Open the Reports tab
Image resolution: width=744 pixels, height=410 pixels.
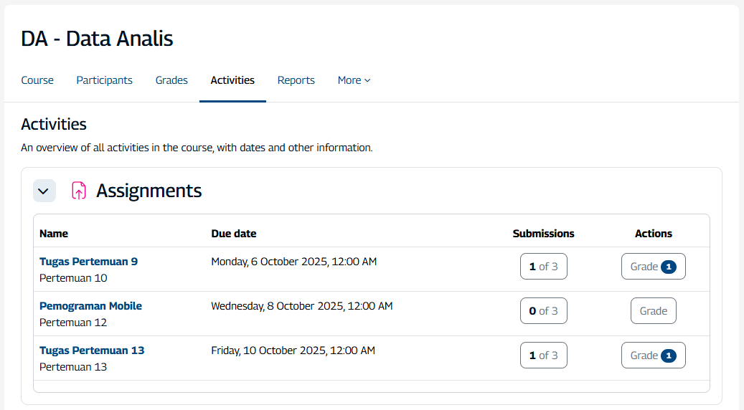pos(296,80)
